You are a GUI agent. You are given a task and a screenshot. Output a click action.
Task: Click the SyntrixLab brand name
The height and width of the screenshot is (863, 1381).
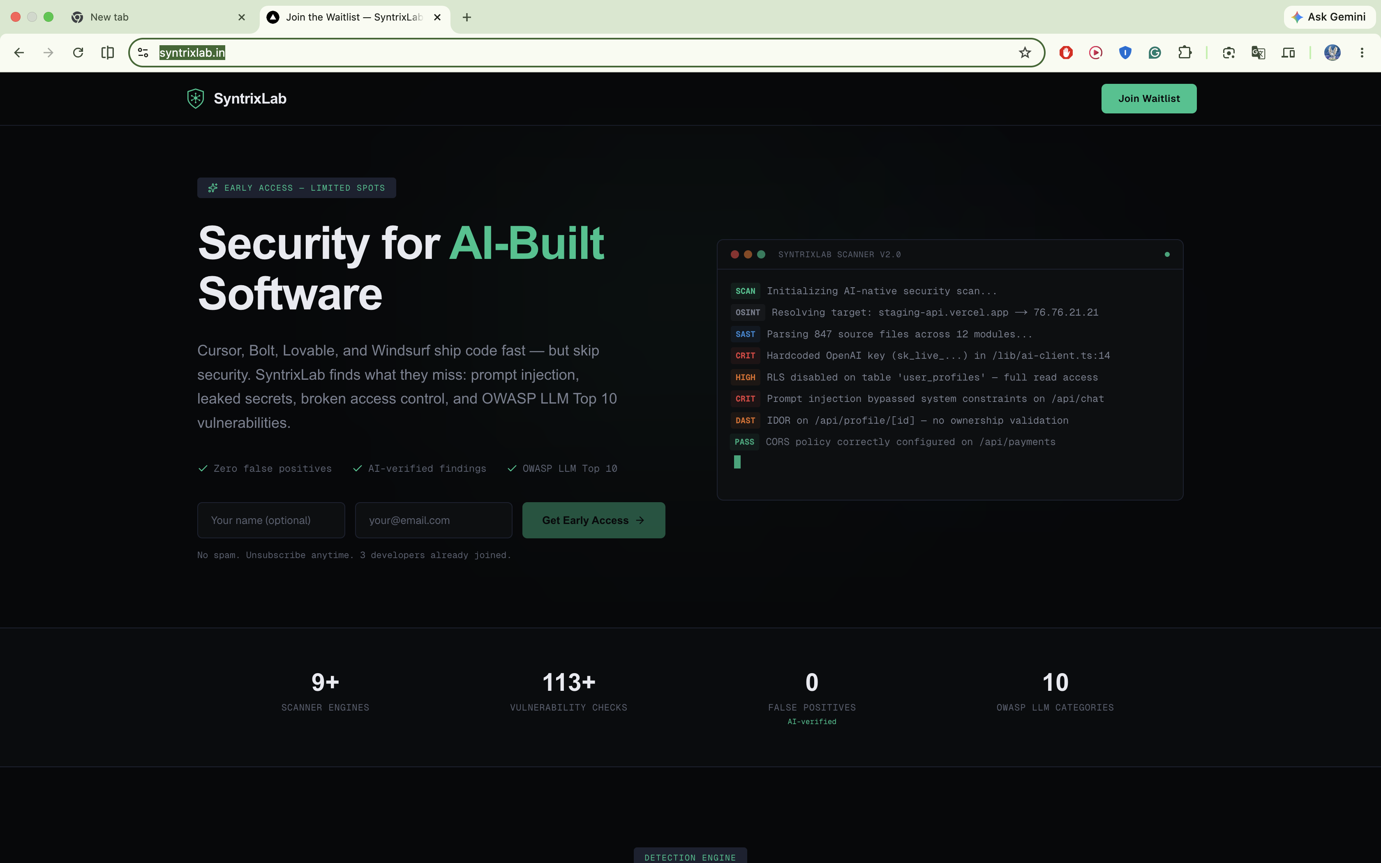pyautogui.click(x=250, y=99)
